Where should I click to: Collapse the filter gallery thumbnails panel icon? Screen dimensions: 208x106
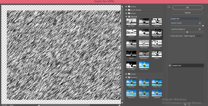tap(169, 7)
